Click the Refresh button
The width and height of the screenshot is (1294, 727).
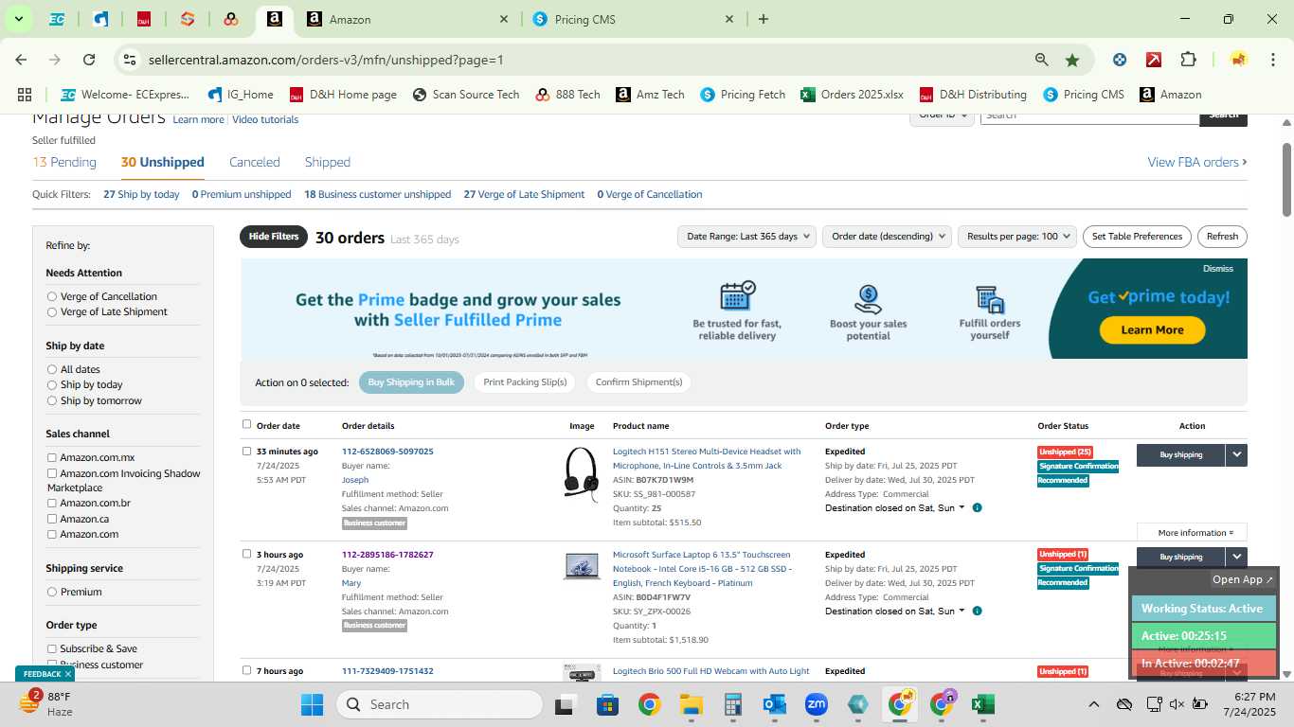coord(1222,237)
